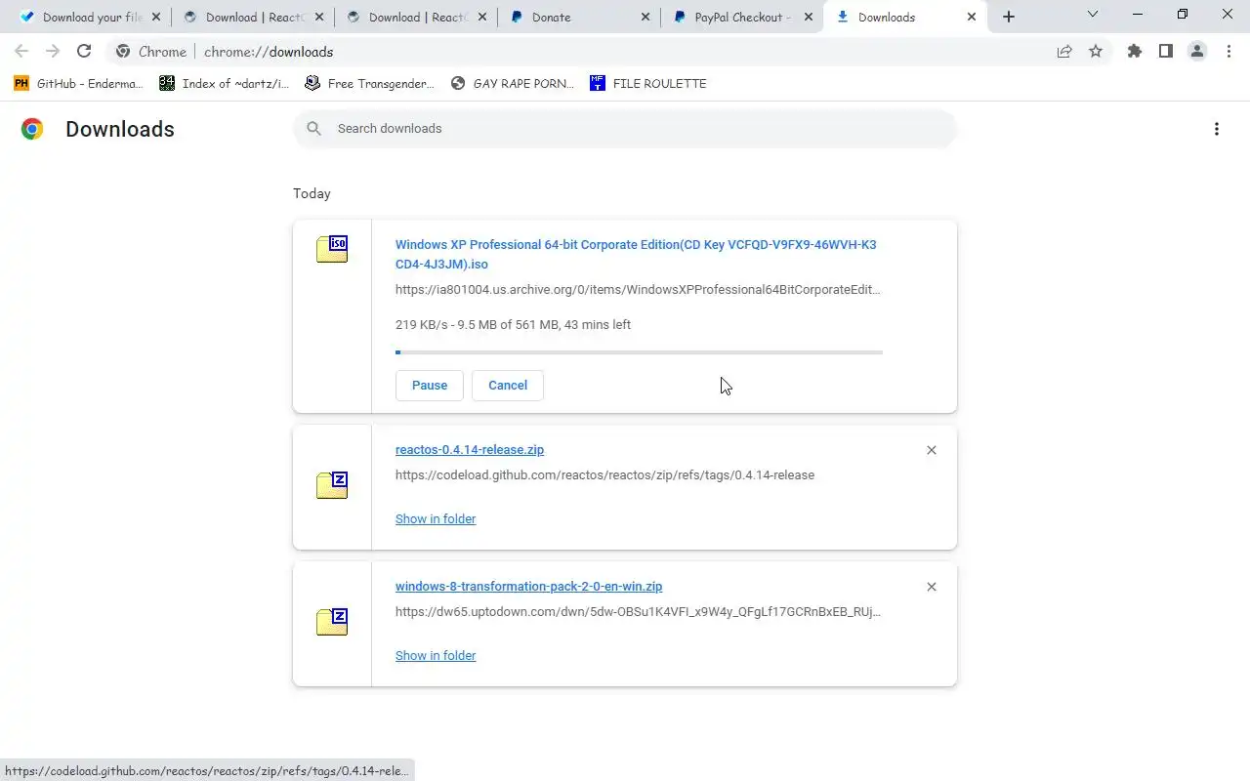Click the browser back arrow
Image resolution: width=1250 pixels, height=781 pixels.
tap(21, 52)
